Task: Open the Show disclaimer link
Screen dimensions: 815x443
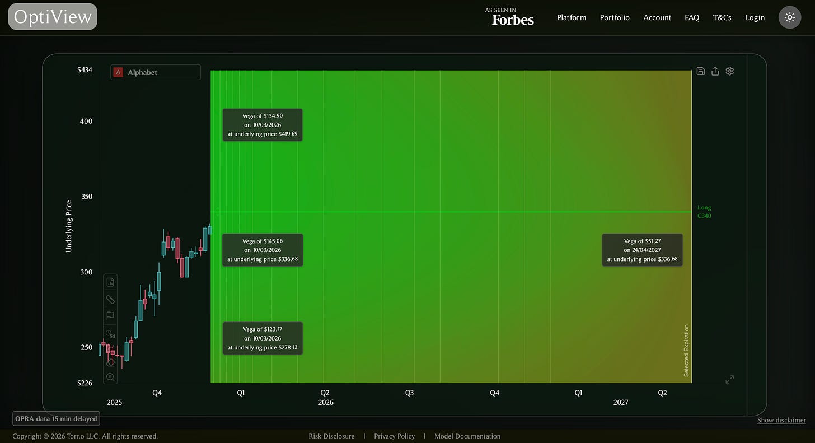Action: pyautogui.click(x=781, y=420)
